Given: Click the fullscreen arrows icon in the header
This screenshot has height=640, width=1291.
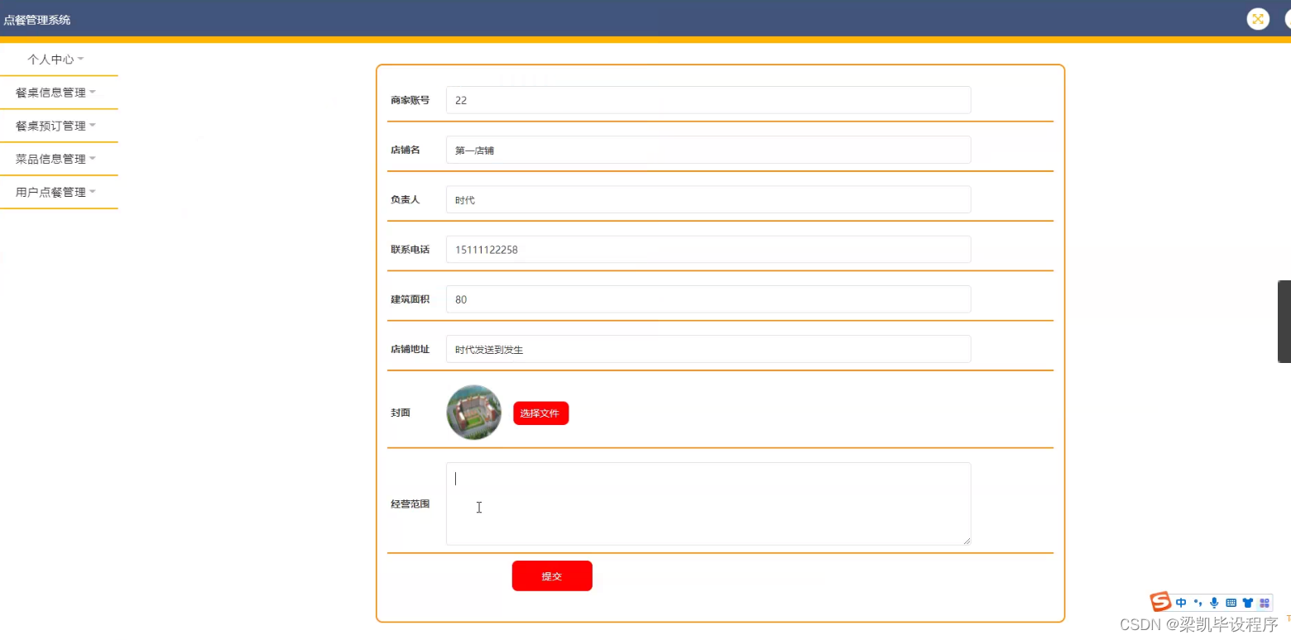Looking at the screenshot, I should [x=1258, y=18].
